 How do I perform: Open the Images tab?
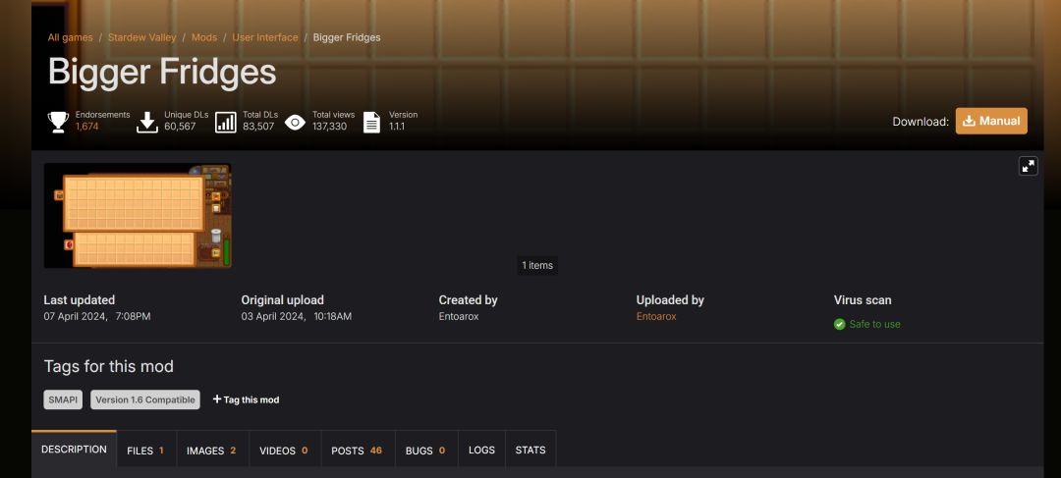pos(212,451)
